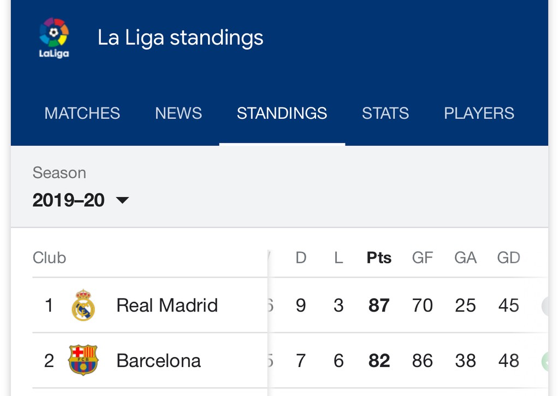Click the Club column header
The image size is (559, 396).
pos(49,257)
